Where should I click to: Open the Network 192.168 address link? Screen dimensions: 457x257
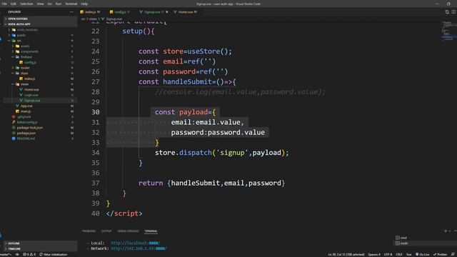139,248
